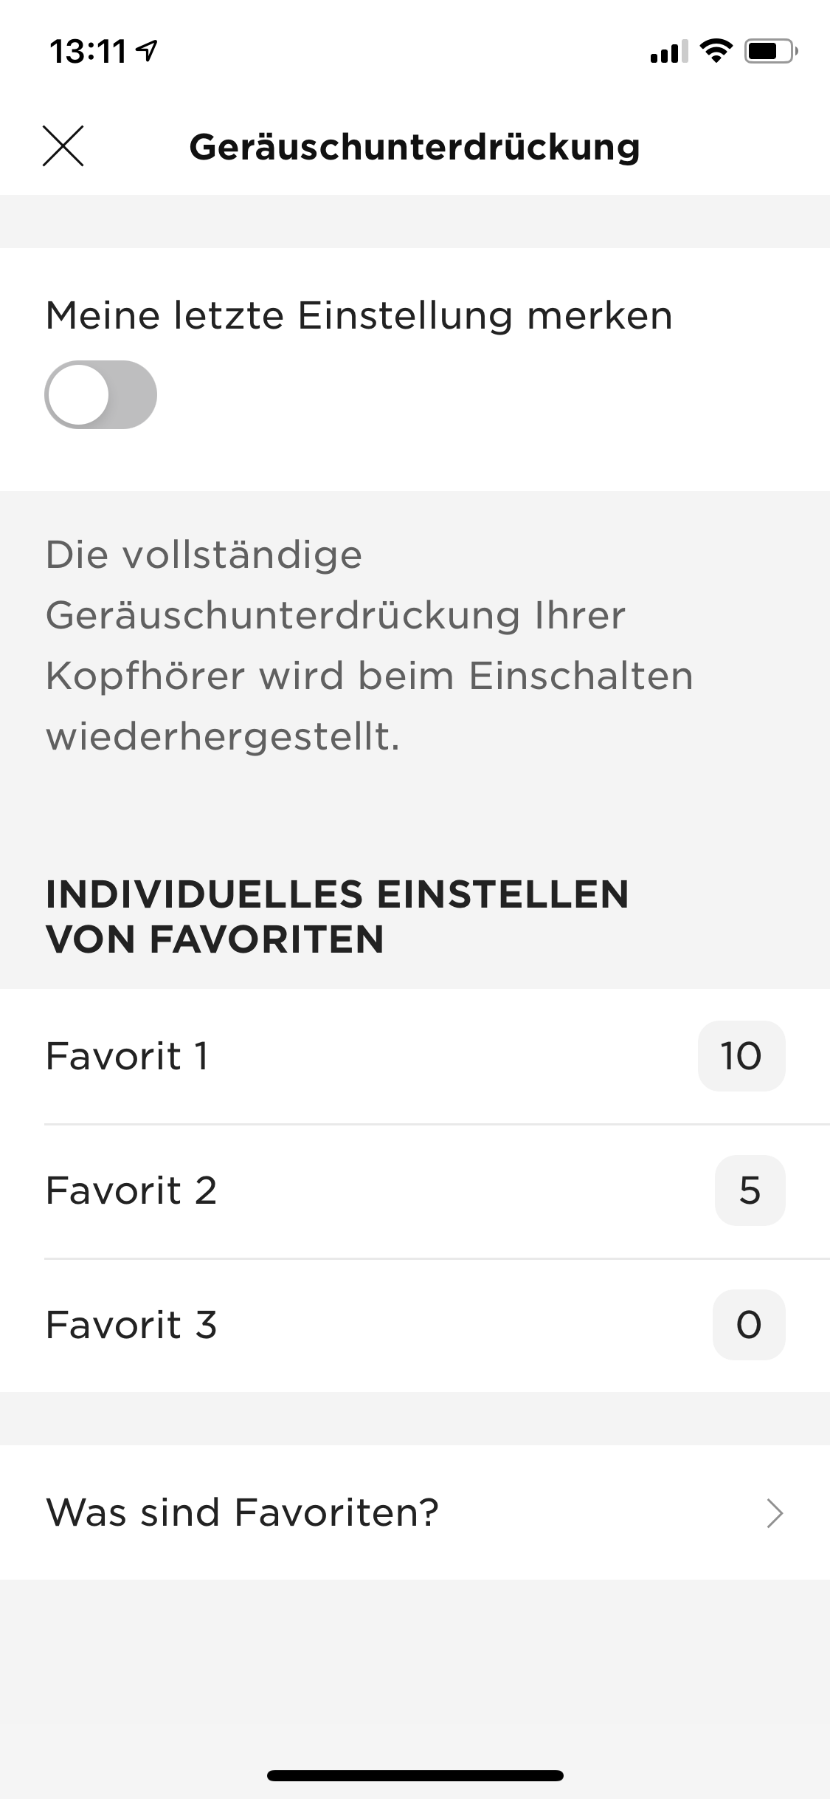830x1799 pixels.
Task: Close the Geräuschunterdrückung screen with X
Action: pos(63,145)
